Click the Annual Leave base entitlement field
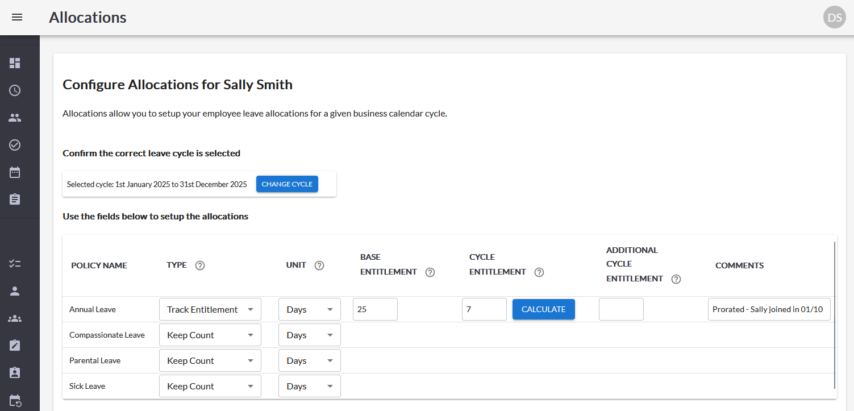The width and height of the screenshot is (854, 411). pyautogui.click(x=375, y=309)
